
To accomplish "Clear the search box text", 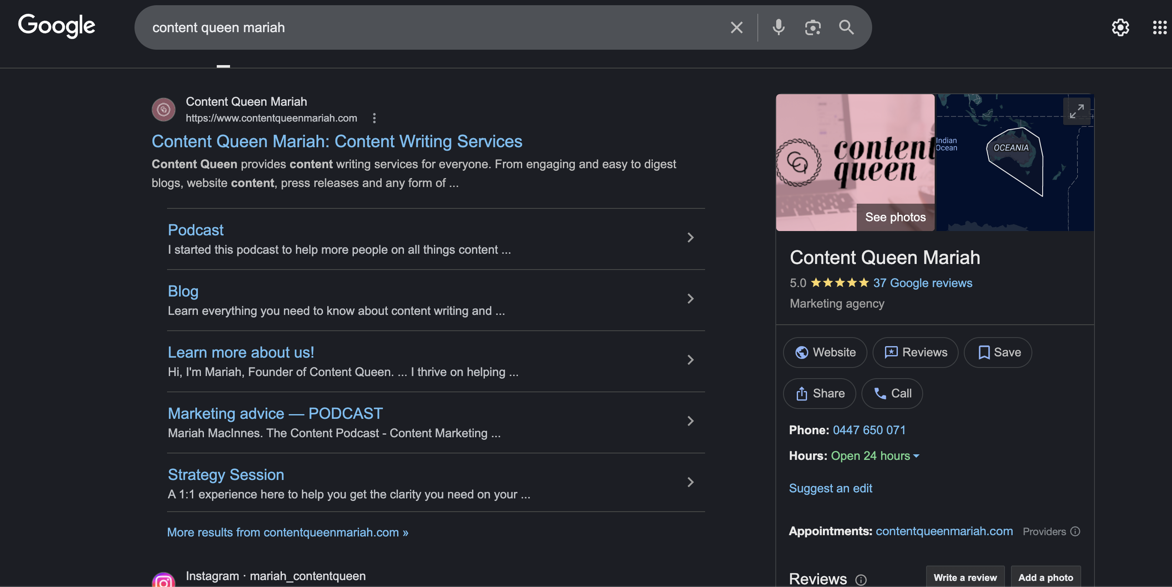I will click(736, 28).
